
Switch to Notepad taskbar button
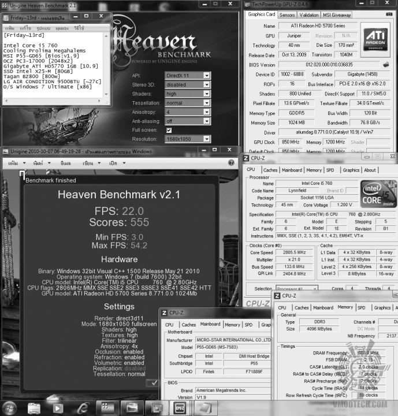click(206, 408)
